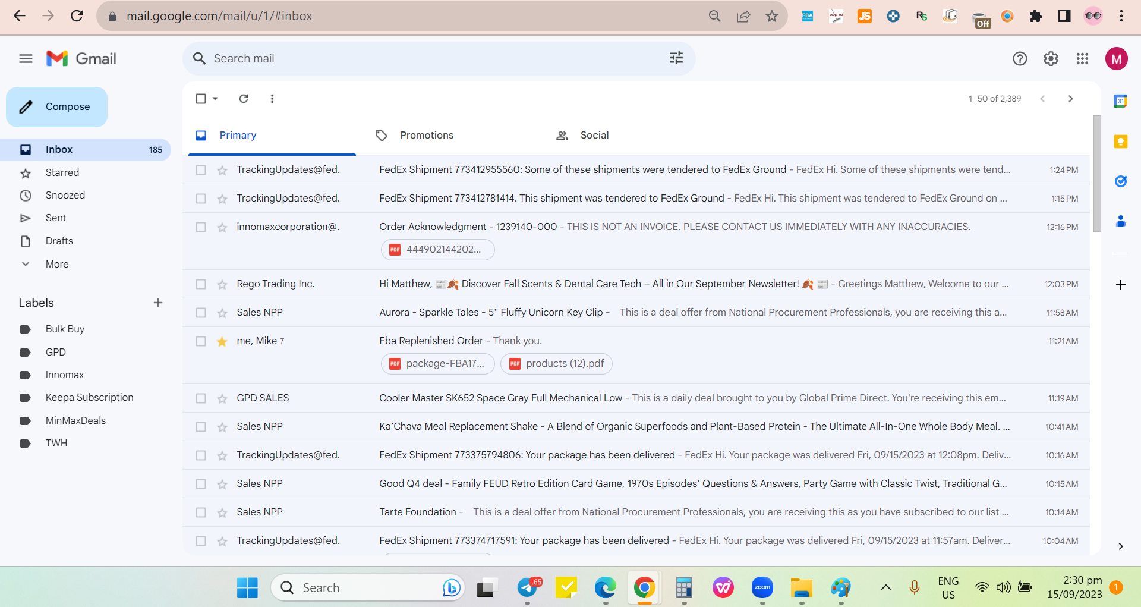Show the collapsed side panel chevron
The image size is (1141, 607).
point(1121,546)
